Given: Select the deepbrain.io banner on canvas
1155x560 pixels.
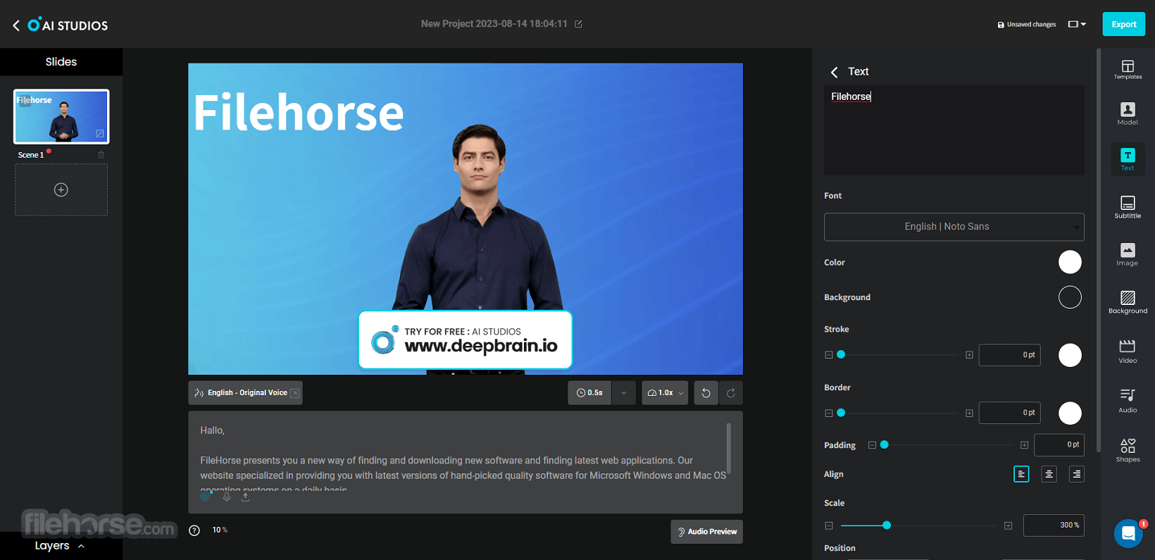Looking at the screenshot, I should pyautogui.click(x=465, y=340).
